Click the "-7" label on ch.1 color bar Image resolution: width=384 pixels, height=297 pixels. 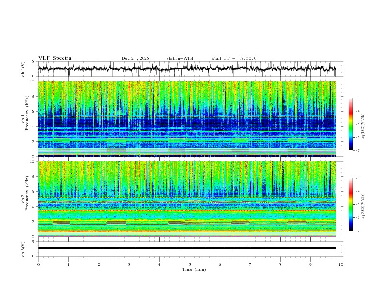point(357,150)
